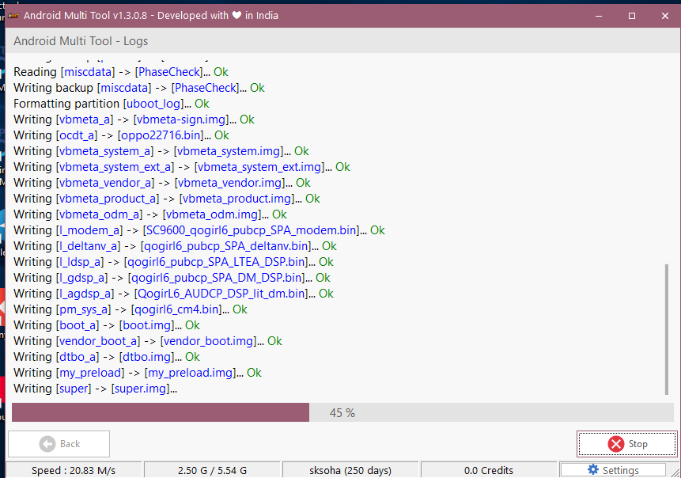Click the Android Multi Tool - Logs header

tap(81, 41)
